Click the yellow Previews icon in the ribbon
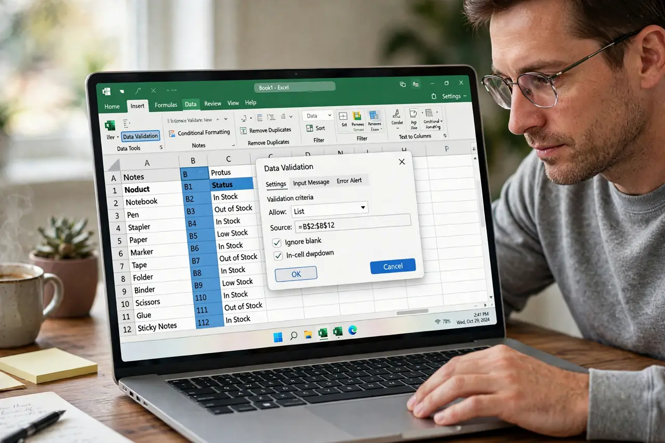 (x=357, y=116)
